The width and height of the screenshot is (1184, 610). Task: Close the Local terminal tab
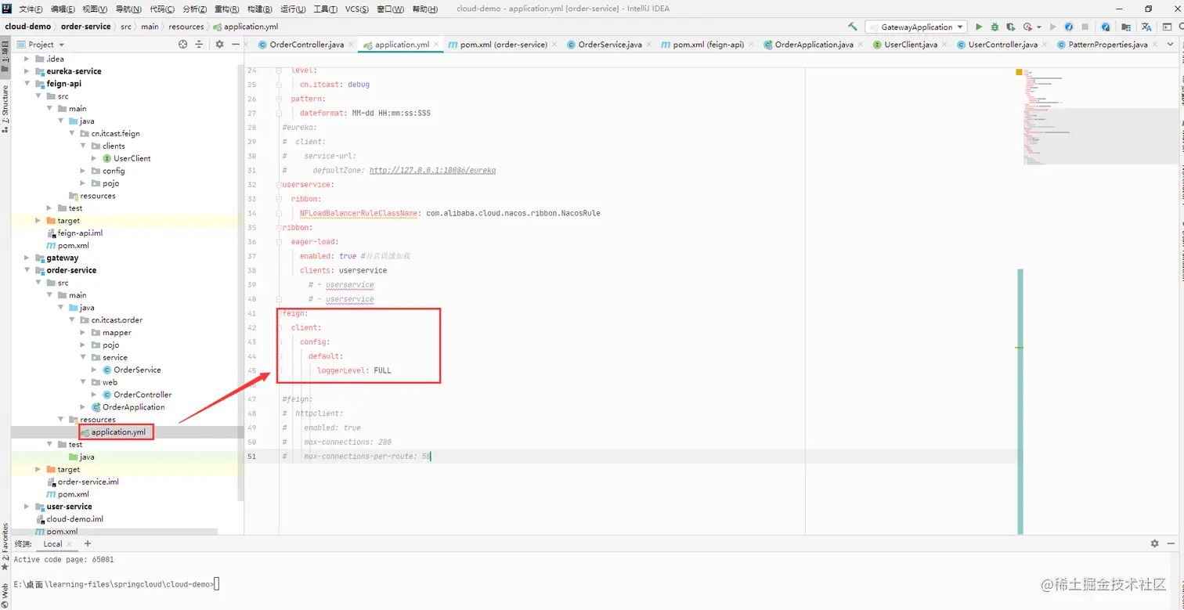point(70,543)
